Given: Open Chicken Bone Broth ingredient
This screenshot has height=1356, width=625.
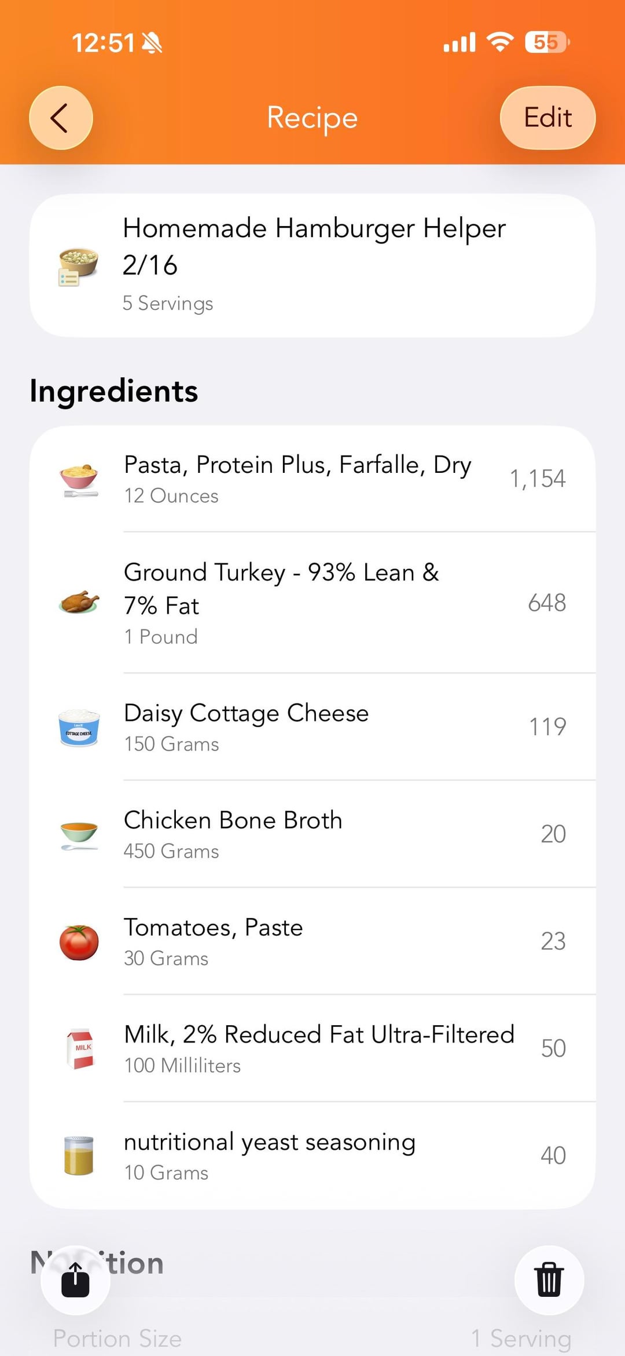Looking at the screenshot, I should 233,821.
